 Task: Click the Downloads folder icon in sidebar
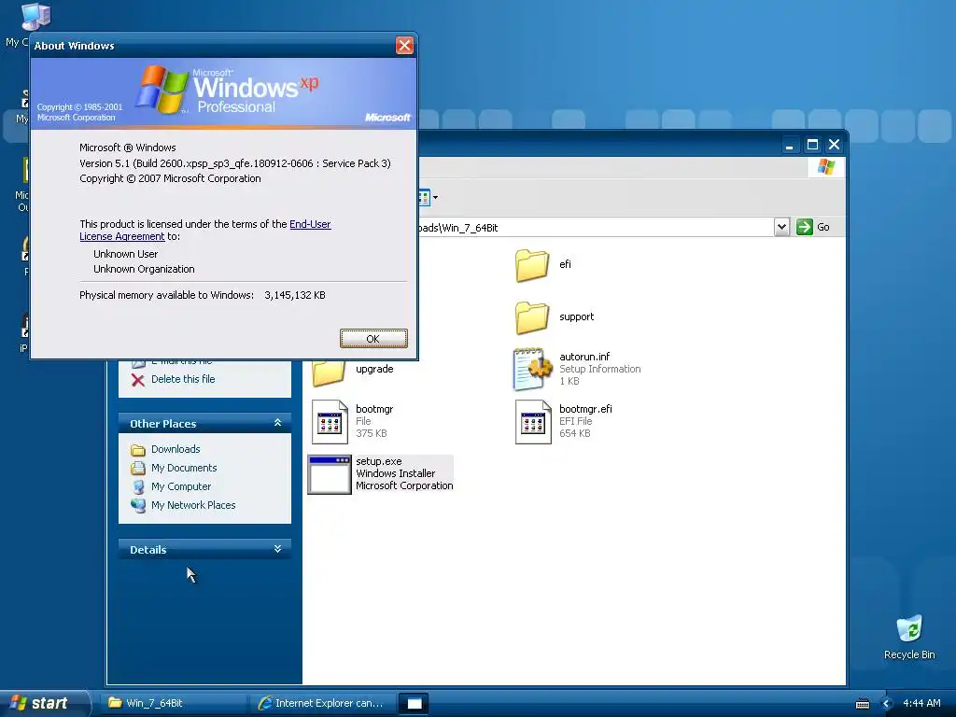[138, 450]
